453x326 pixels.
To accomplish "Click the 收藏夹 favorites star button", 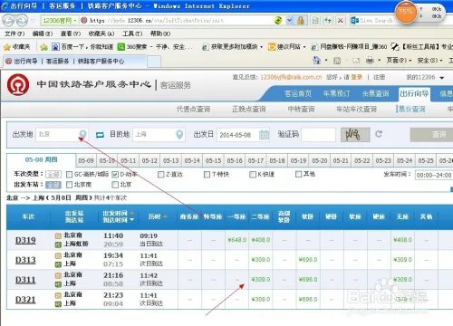I will click(x=17, y=47).
